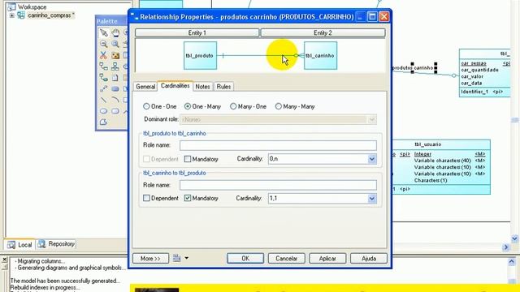520x292 pixels.
Task: Switch to the Notes tab
Action: 202,87
